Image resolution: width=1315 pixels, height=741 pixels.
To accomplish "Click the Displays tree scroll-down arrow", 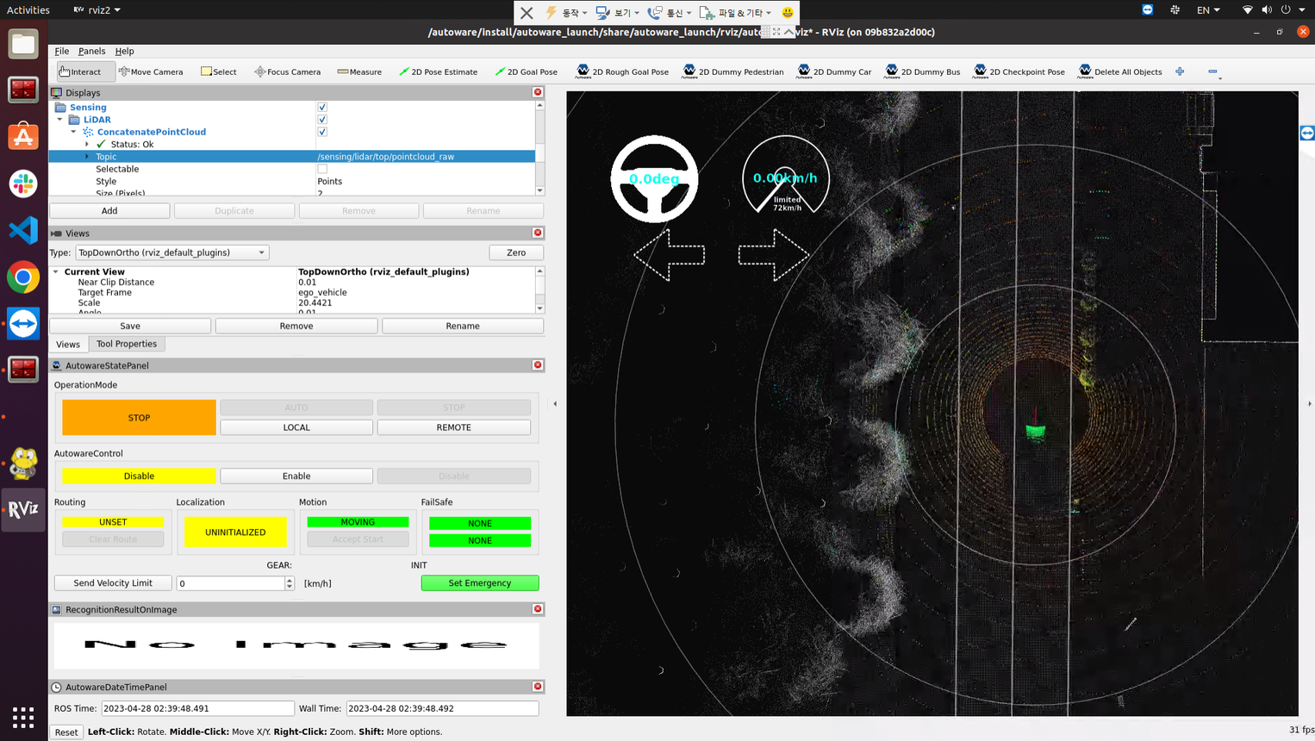I will point(540,190).
